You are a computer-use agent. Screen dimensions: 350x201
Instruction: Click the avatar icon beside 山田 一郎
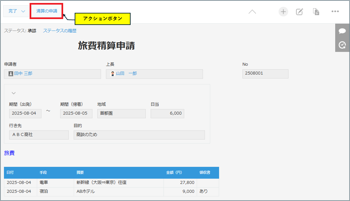(x=113, y=74)
